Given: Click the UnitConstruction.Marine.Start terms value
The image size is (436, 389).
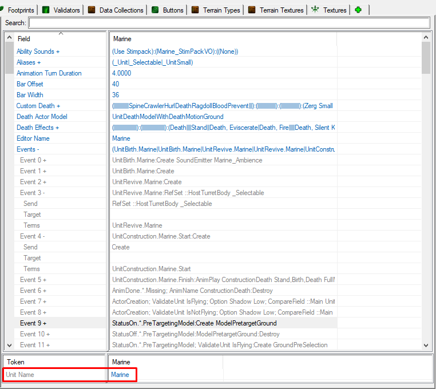Looking at the screenshot, I should coord(151,269).
